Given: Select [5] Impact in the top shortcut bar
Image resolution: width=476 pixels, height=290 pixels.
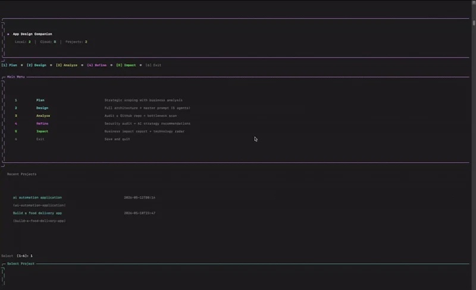Looking at the screenshot, I should pos(126,65).
